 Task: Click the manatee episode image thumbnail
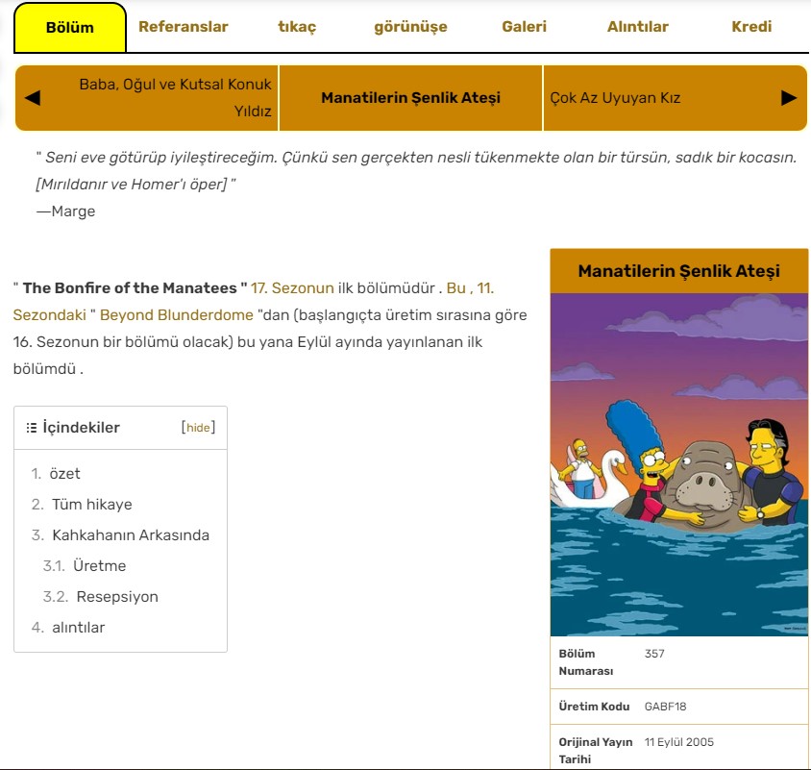coord(679,464)
